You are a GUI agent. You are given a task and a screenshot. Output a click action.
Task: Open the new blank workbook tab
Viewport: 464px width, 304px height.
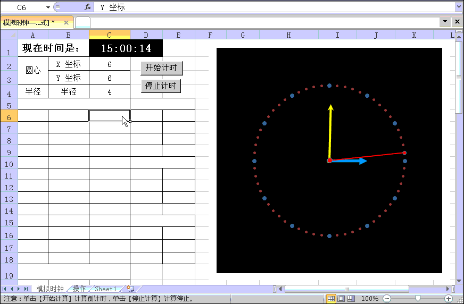pyautogui.click(x=82, y=22)
